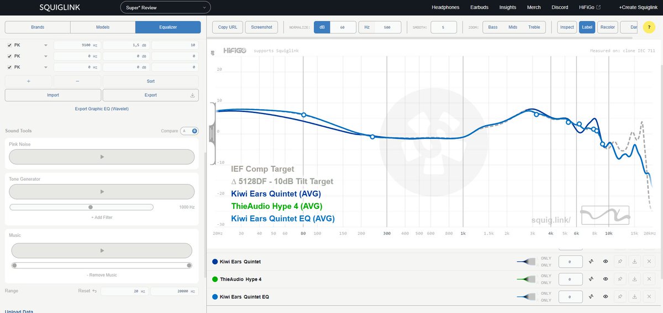Open Insights in top navigation

pyautogui.click(x=508, y=8)
